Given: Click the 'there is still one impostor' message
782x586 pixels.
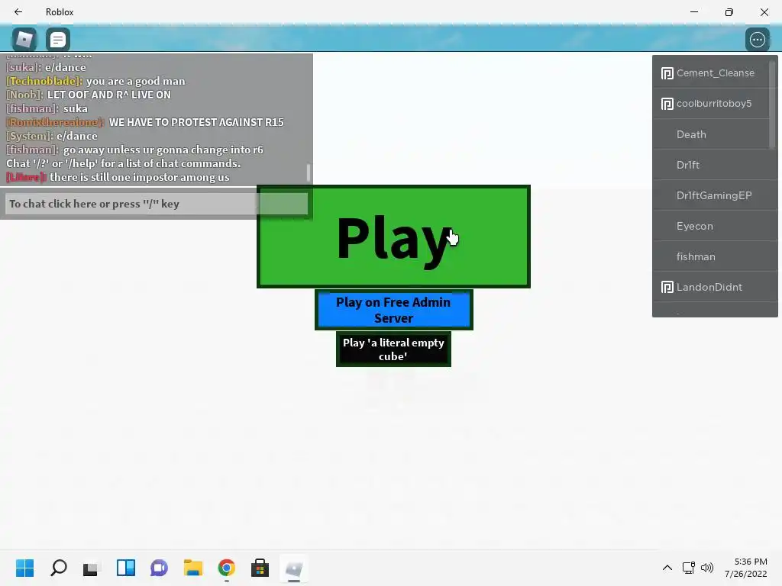Looking at the screenshot, I should click(x=139, y=177).
